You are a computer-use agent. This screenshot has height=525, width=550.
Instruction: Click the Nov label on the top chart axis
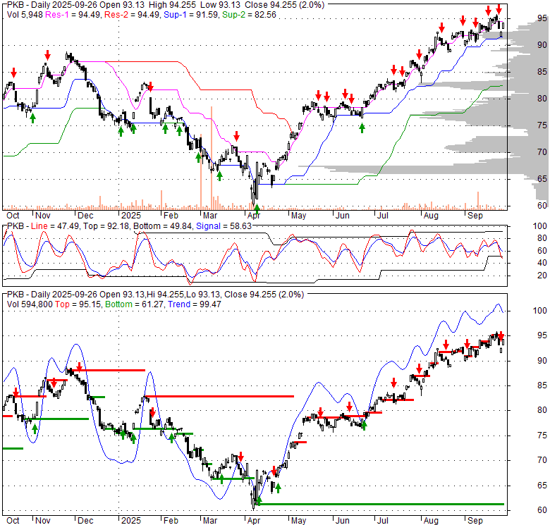point(43,216)
